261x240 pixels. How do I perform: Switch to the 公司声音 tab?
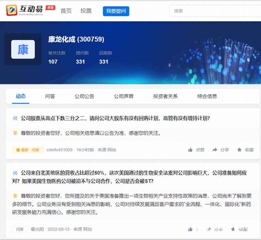point(124,96)
